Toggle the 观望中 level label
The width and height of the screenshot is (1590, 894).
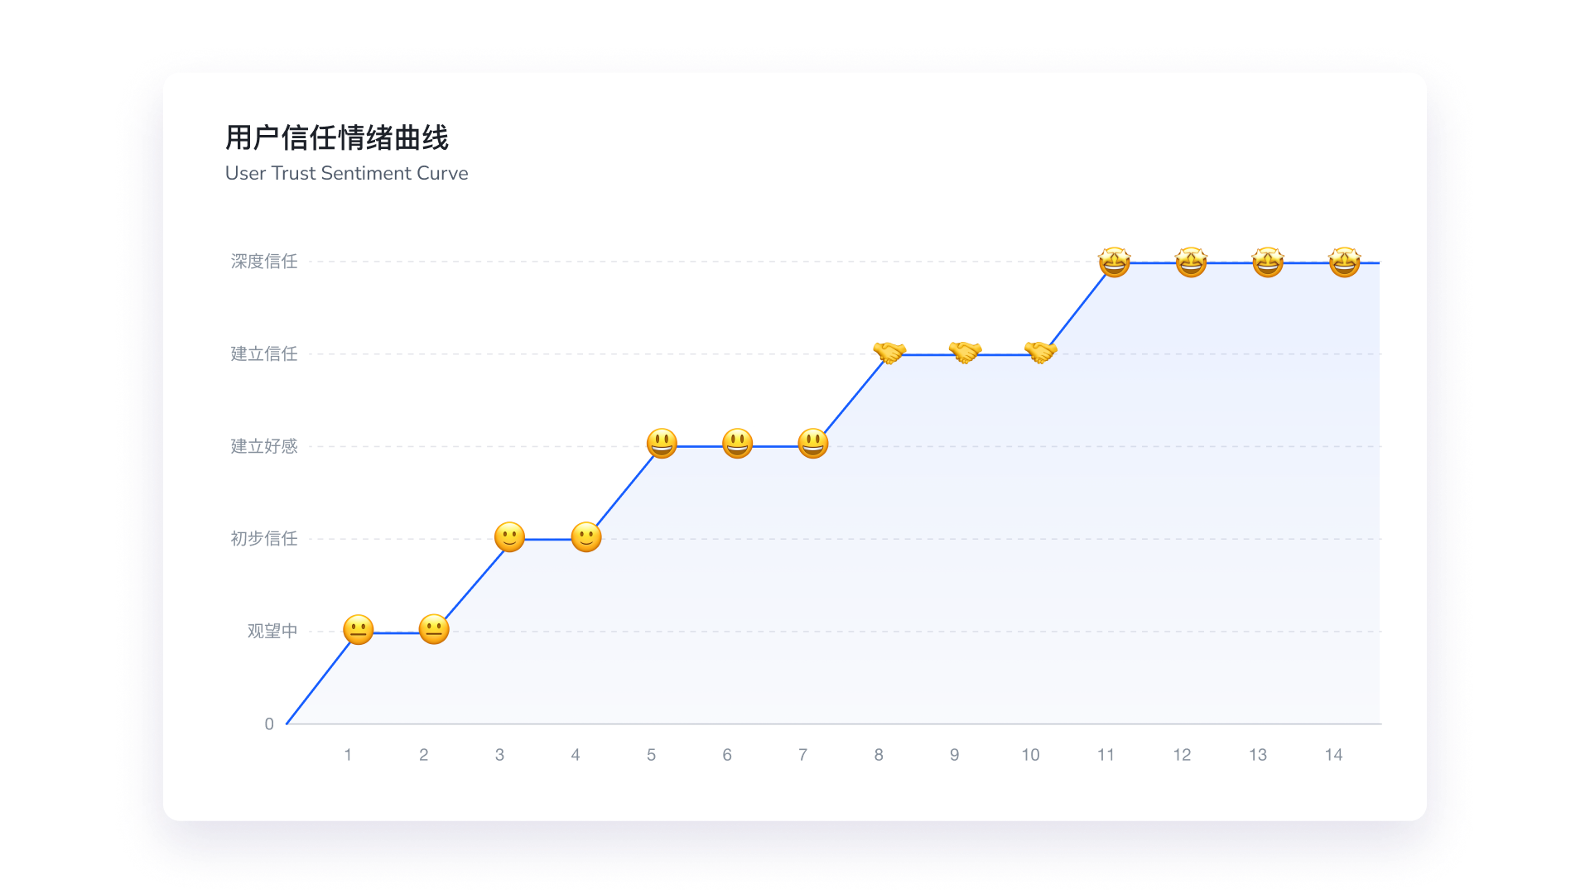[271, 631]
